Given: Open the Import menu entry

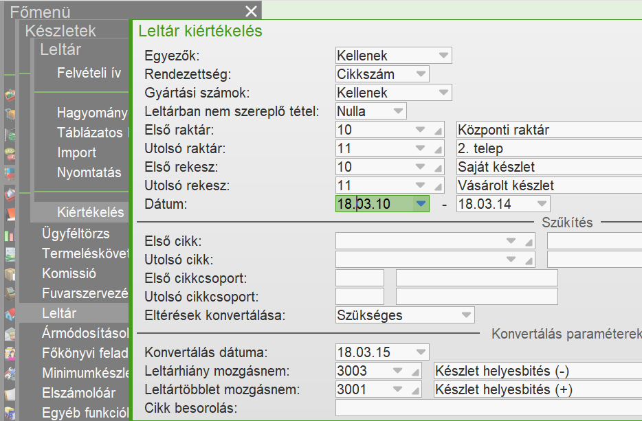Looking at the screenshot, I should 77,152.
